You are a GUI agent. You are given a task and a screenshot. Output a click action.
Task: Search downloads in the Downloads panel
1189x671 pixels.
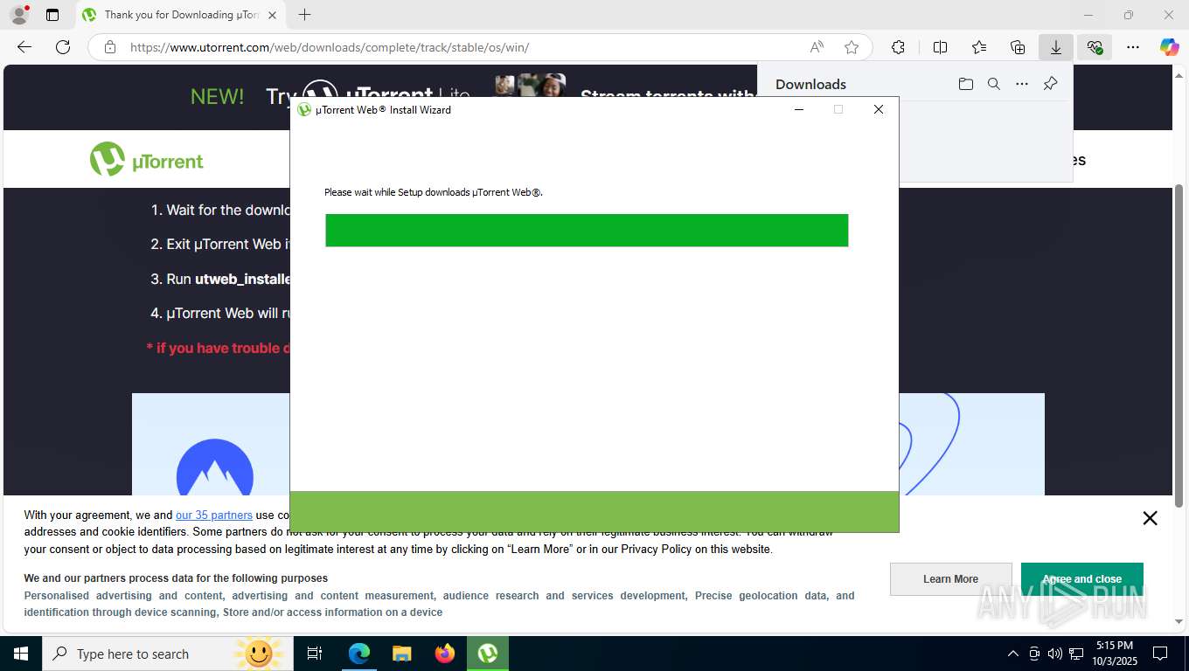coord(994,84)
